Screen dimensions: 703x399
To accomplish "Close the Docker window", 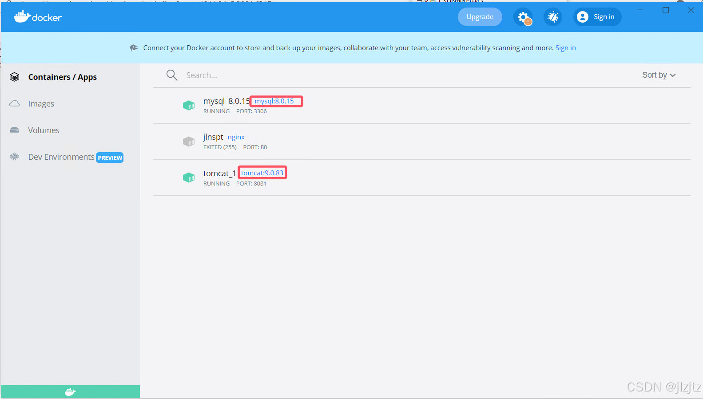I will 691,10.
